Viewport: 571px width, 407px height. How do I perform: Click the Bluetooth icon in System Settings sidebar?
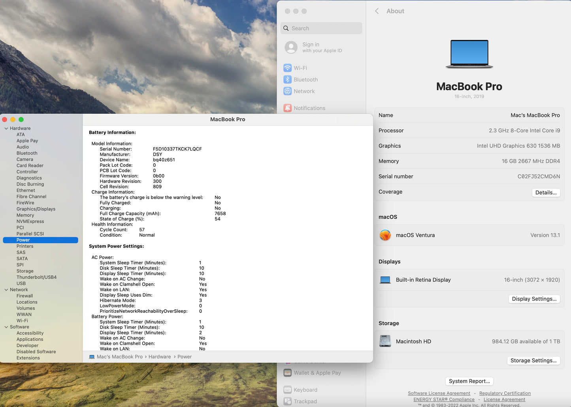(287, 79)
